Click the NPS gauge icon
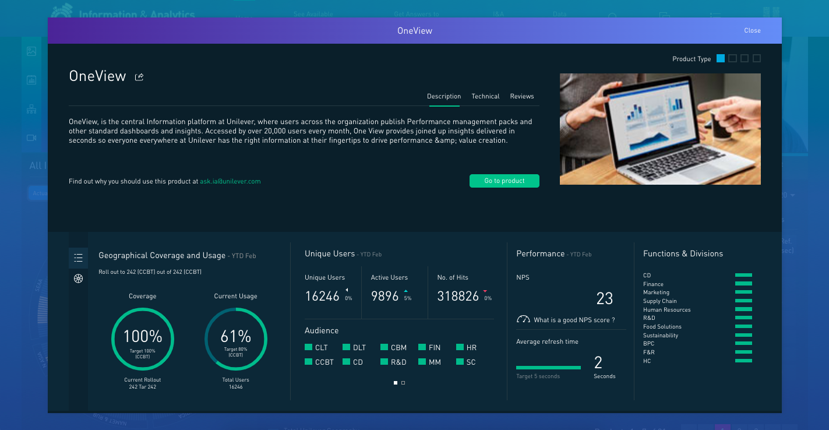 coord(523,319)
